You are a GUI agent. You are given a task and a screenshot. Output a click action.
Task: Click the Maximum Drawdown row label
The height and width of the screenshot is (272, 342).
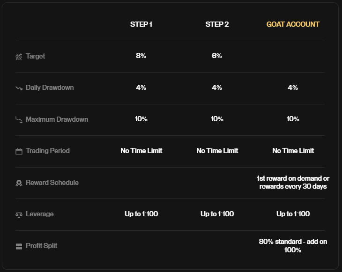(x=57, y=119)
